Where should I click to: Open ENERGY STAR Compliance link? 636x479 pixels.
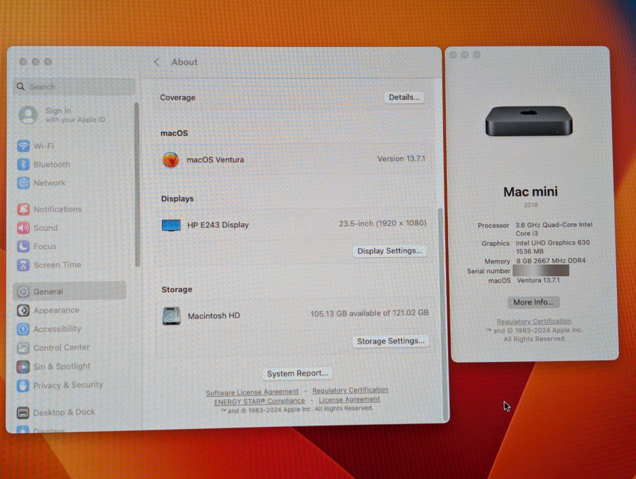pos(260,402)
